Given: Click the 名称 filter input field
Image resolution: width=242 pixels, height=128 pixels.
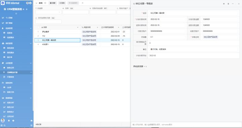Looking at the screenshot, I should (x=76, y=12).
